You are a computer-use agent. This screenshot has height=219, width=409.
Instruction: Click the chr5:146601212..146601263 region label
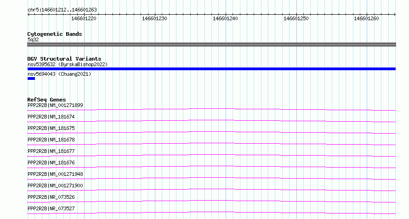(62, 10)
